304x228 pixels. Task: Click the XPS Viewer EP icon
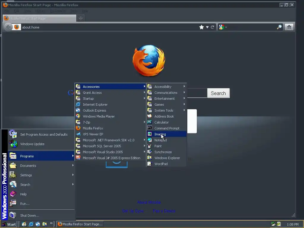coord(78,134)
